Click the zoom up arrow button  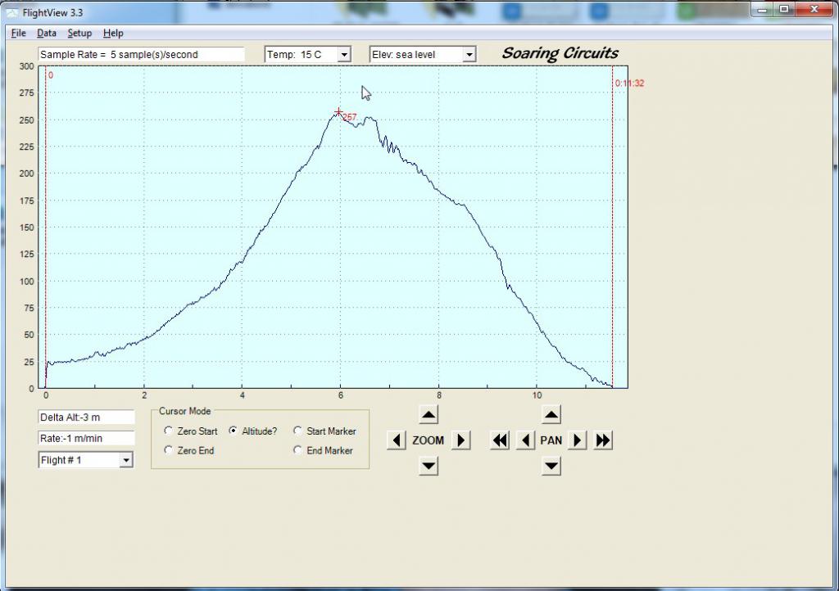click(x=429, y=415)
